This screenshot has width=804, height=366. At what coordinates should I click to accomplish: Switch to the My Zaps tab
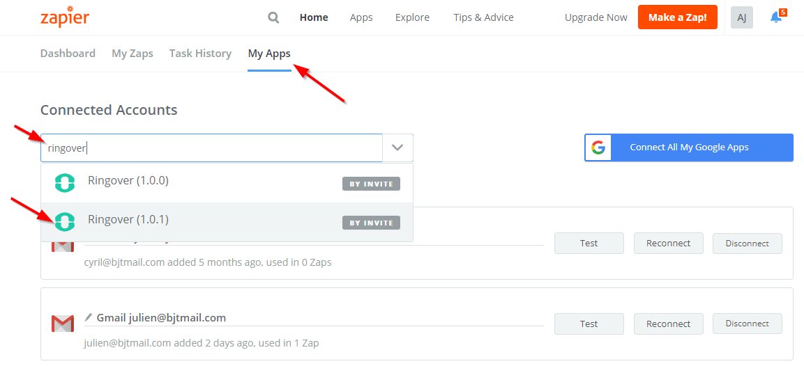(x=132, y=54)
